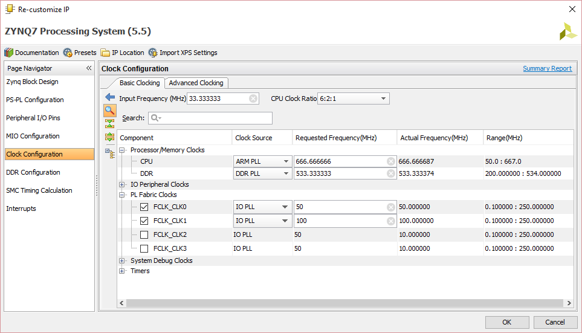
Task: Click the Documentation toolbar label
Action: [x=37, y=53]
